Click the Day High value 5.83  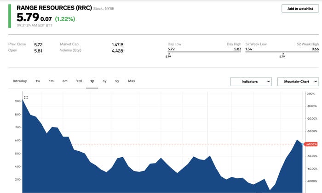[x=238, y=49]
